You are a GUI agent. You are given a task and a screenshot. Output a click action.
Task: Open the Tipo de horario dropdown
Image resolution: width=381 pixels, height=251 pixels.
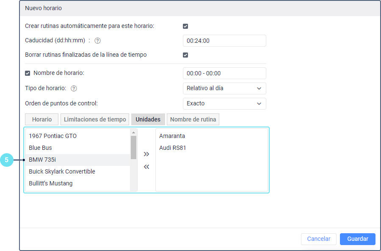coord(224,88)
